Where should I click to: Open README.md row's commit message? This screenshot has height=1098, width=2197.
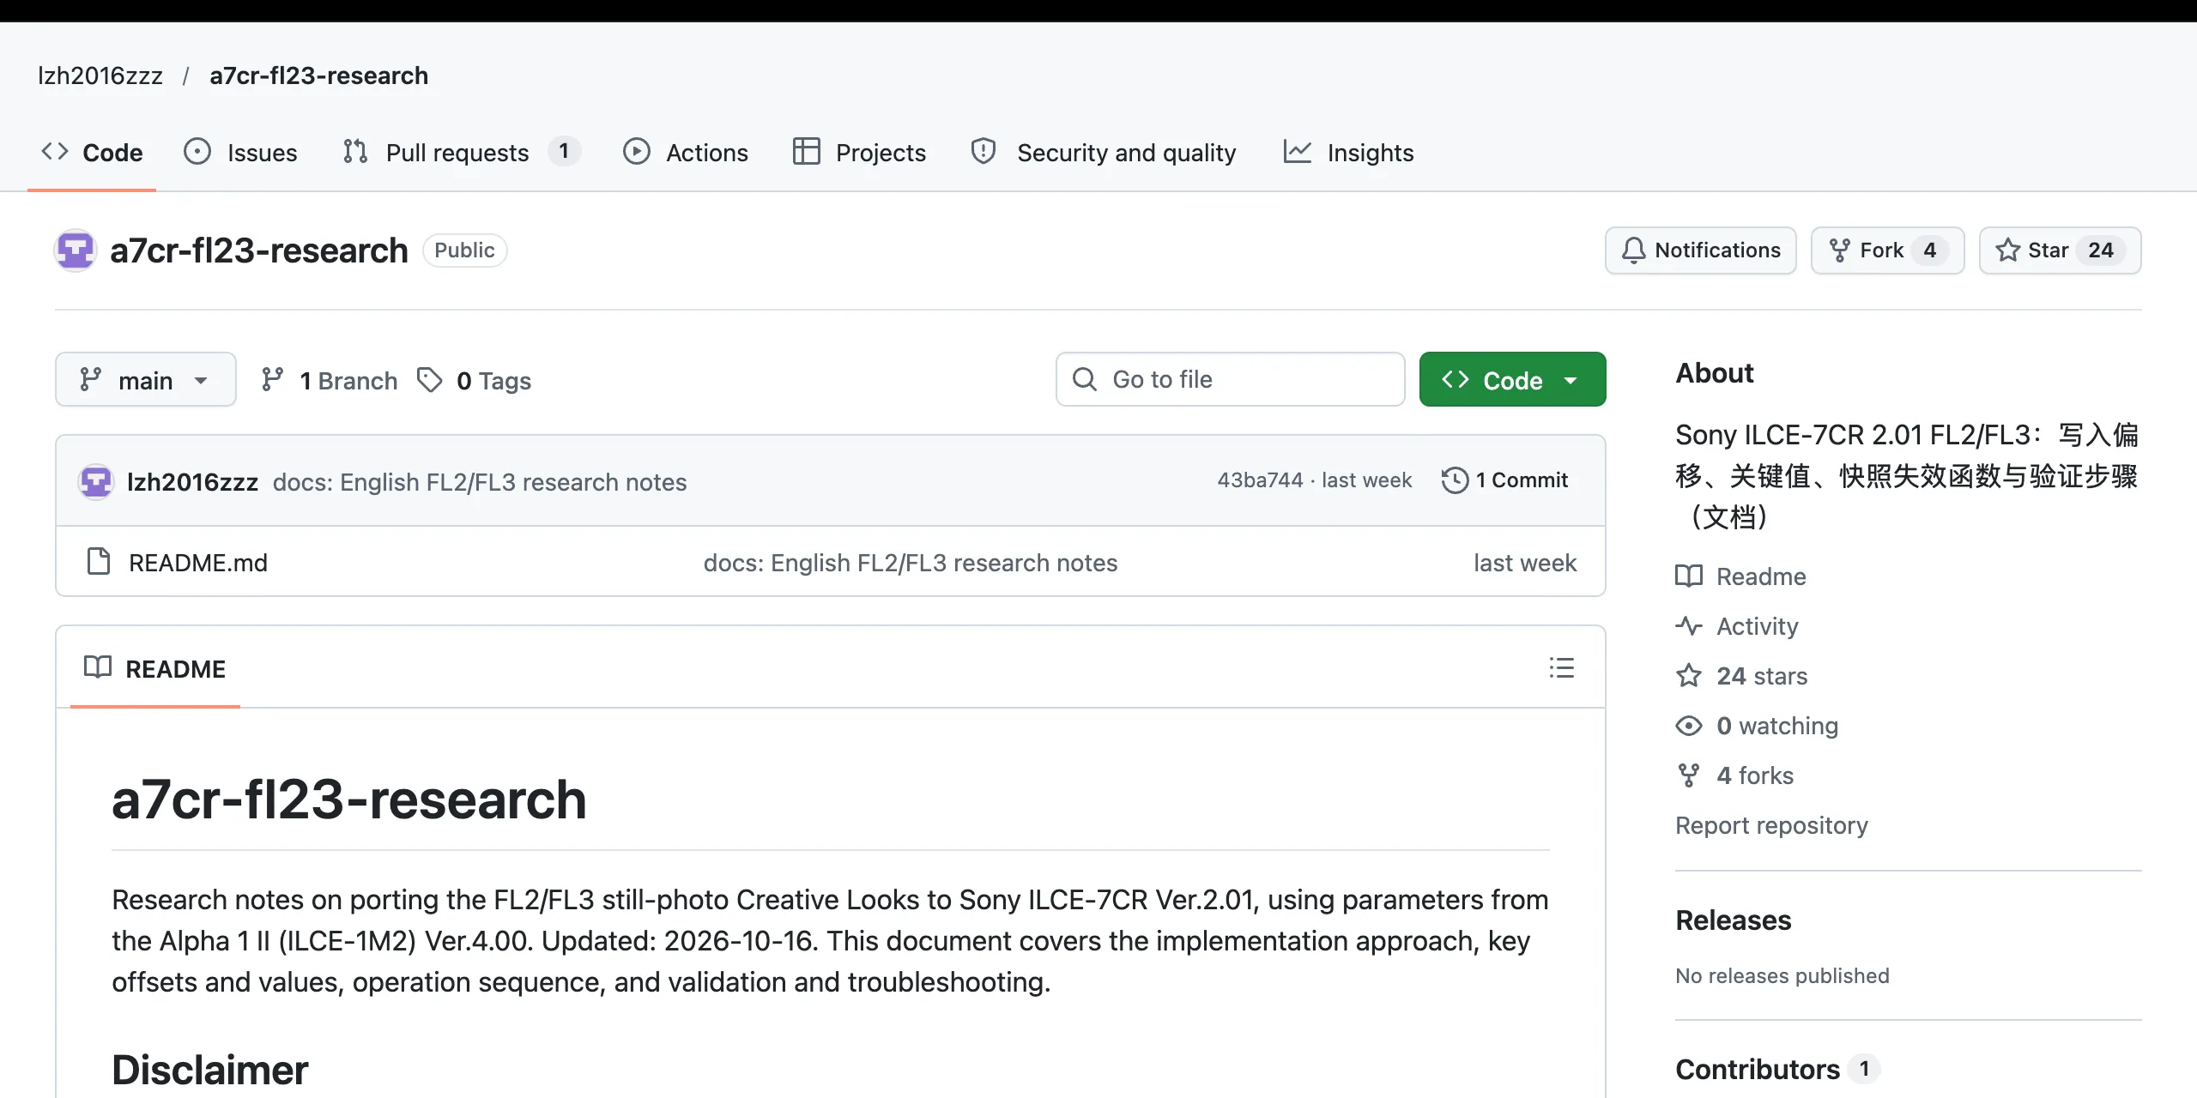[911, 563]
